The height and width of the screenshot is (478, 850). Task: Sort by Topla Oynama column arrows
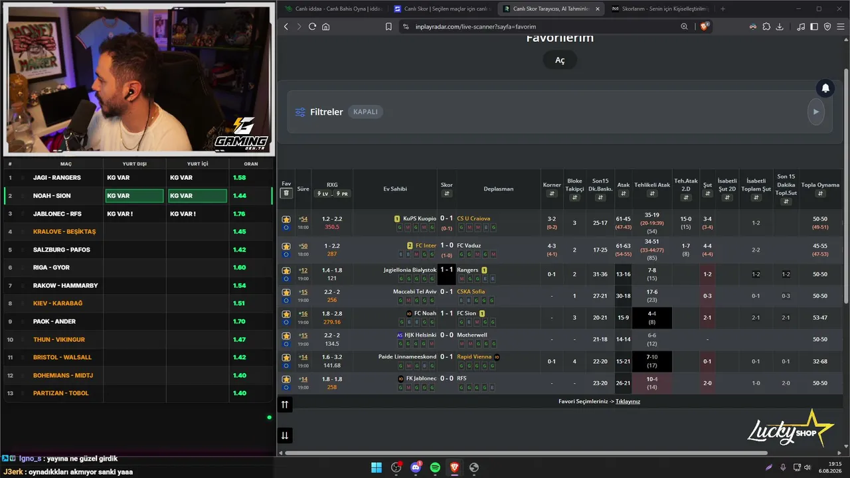[x=820, y=194]
